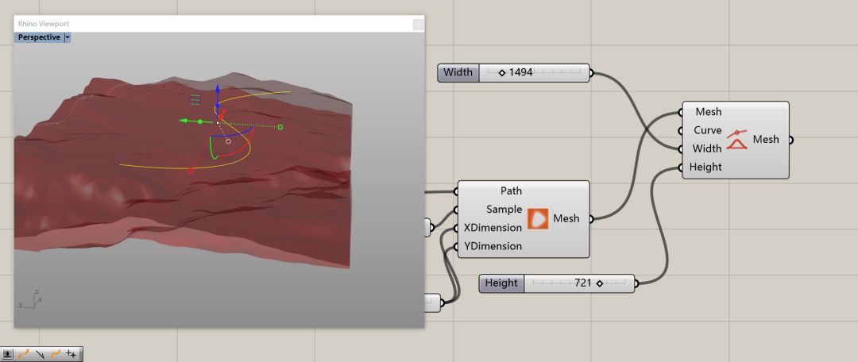Click the Sample input parameter
858x362 pixels.
point(504,210)
